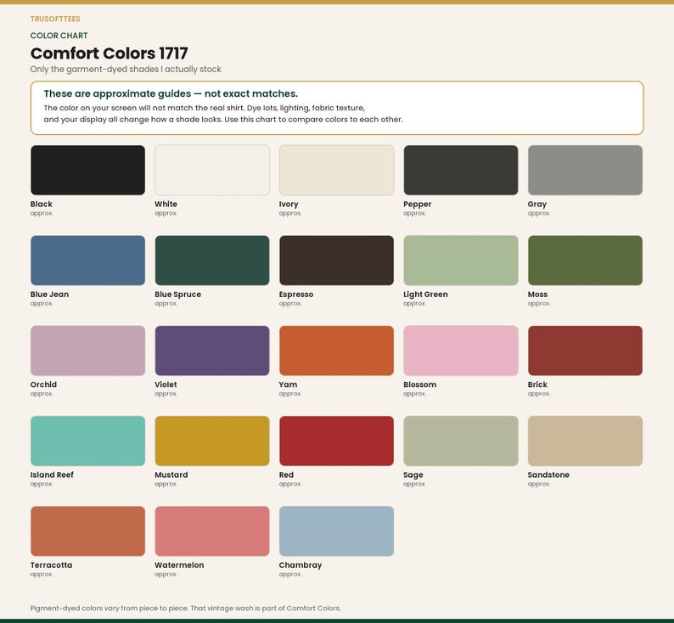
Task: Click the 'Chambray' label text
Action: (x=300, y=565)
